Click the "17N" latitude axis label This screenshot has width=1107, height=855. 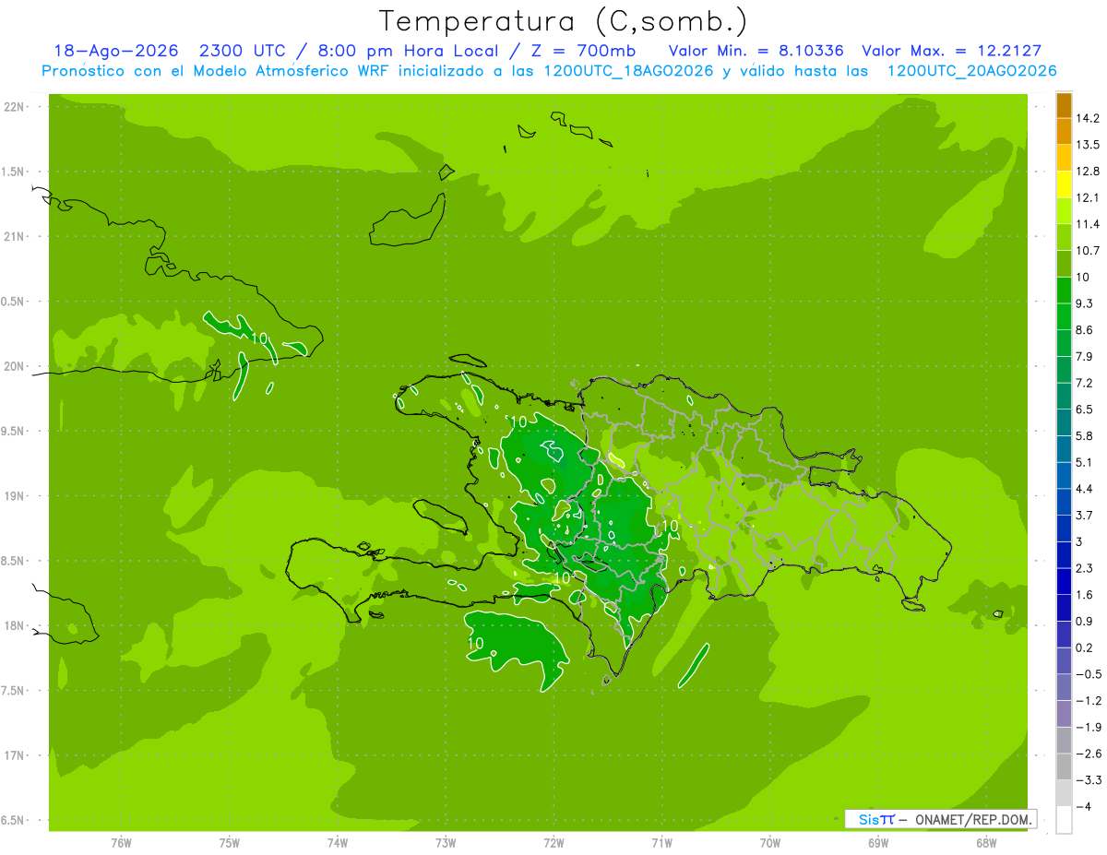[14, 755]
